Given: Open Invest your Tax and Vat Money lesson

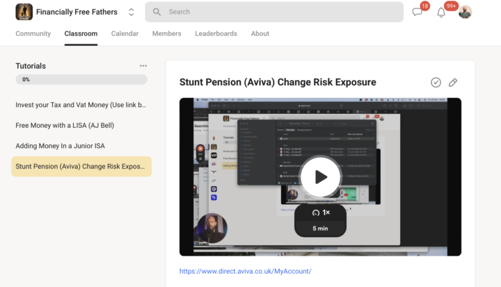Looking at the screenshot, I should tap(81, 105).
